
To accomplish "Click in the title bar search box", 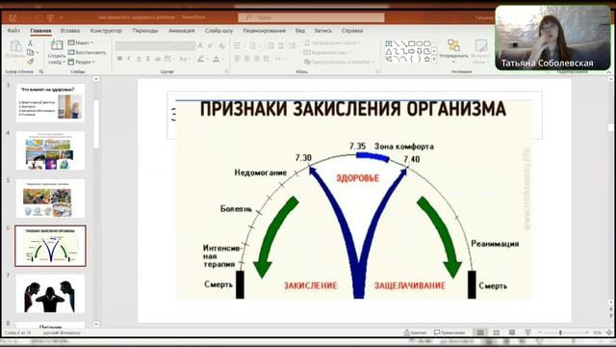I will point(311,17).
